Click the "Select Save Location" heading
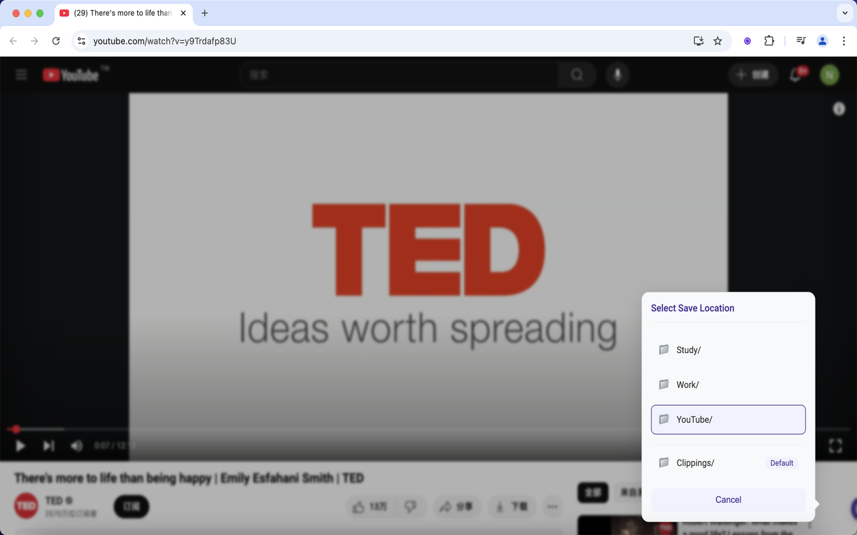Image resolution: width=857 pixels, height=535 pixels. point(692,308)
